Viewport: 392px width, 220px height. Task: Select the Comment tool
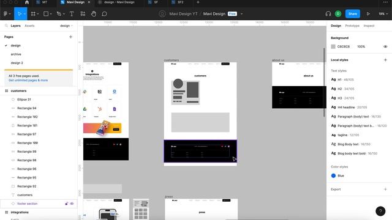click(x=104, y=14)
